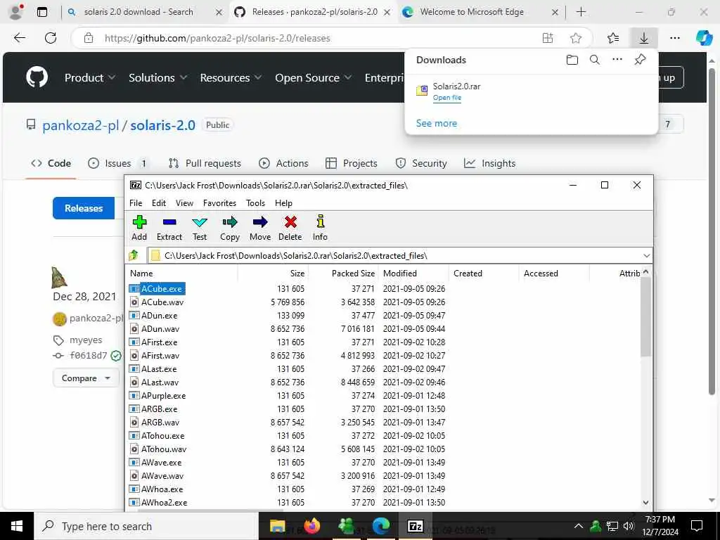This screenshot has height=540, width=720.
Task: Sort by the Name column header
Action: point(183,274)
